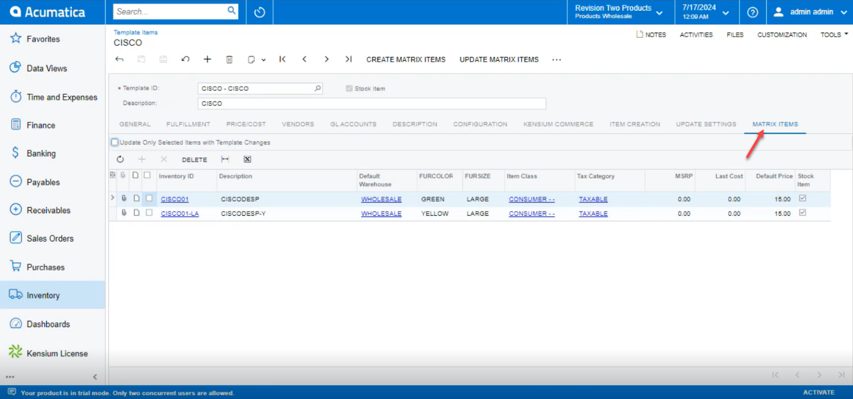This screenshot has width=853, height=399.
Task: Click UPDATE MATRIX ITEMS button
Action: pyautogui.click(x=499, y=60)
